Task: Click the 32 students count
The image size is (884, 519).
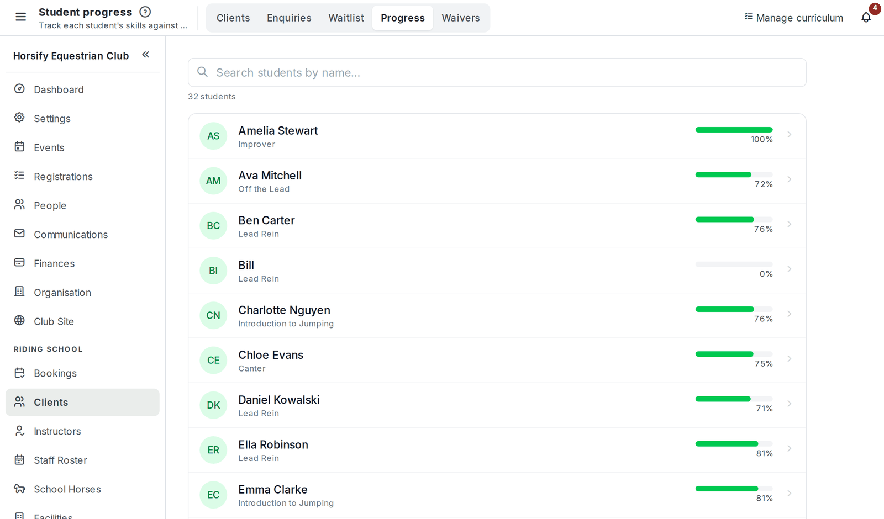Action: pos(212,97)
